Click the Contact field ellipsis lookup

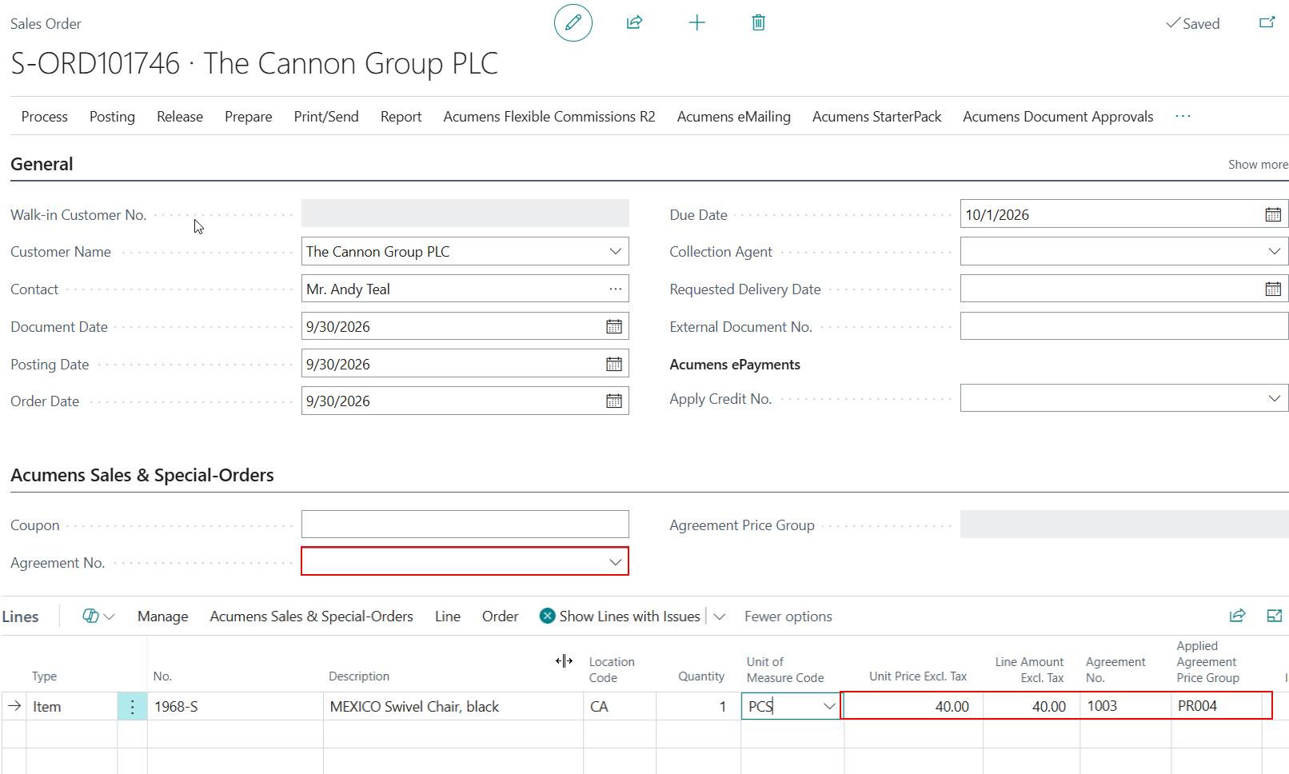tap(615, 289)
